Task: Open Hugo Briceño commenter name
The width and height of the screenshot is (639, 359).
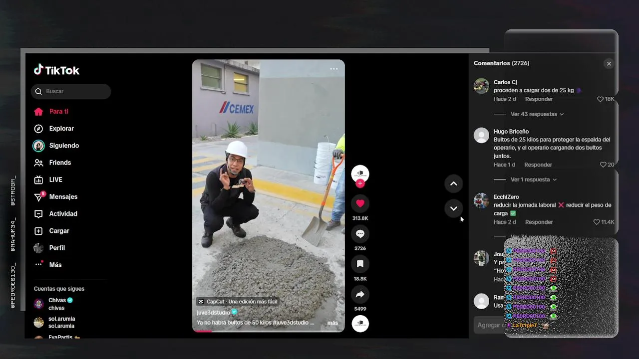Action: 511,132
